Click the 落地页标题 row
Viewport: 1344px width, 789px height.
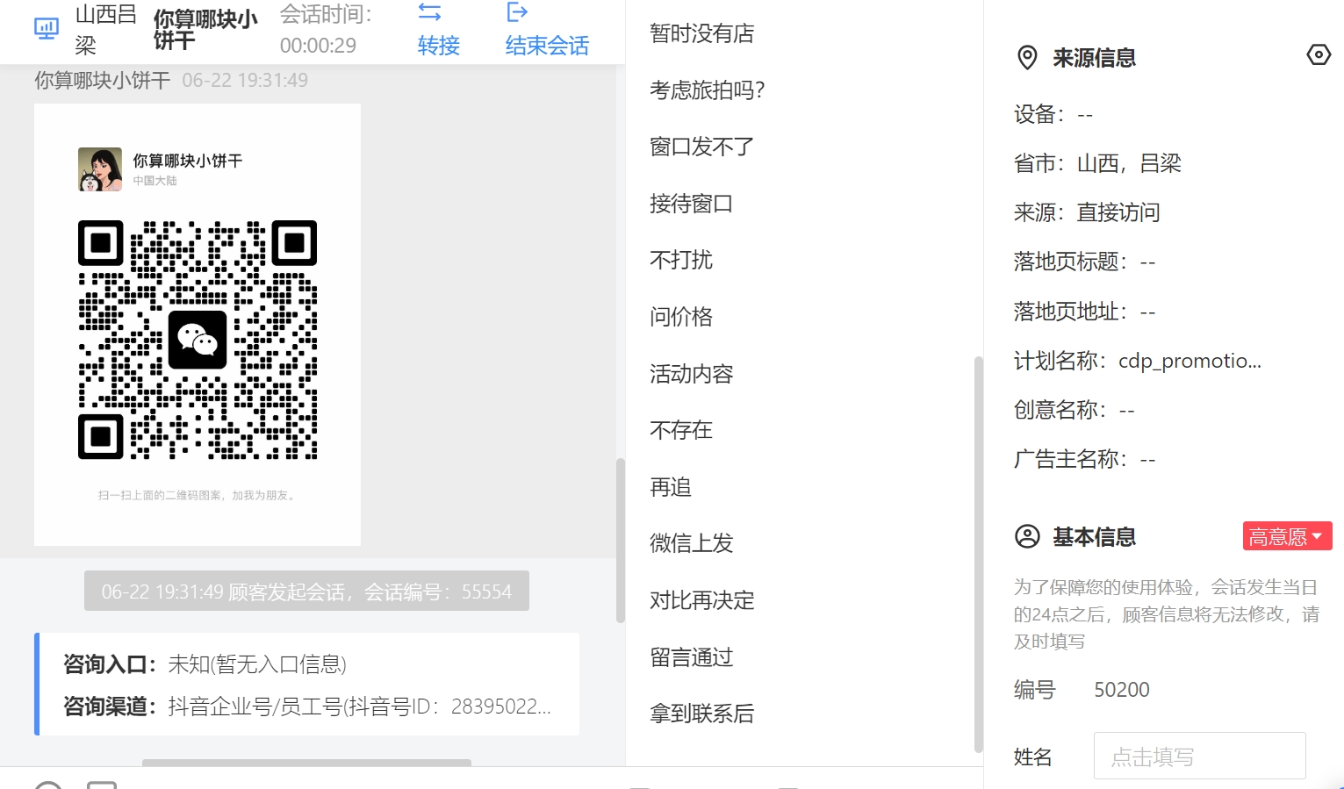1084,262
